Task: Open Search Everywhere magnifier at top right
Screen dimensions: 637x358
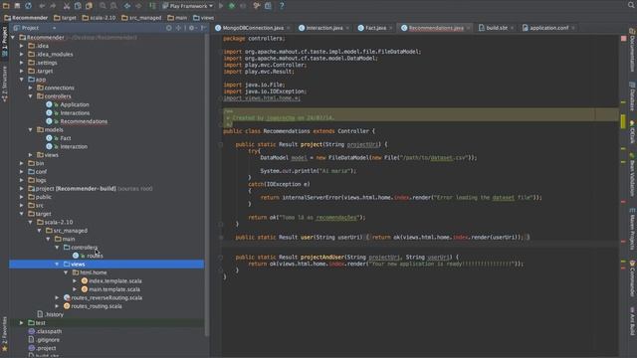Action: [x=632, y=5]
